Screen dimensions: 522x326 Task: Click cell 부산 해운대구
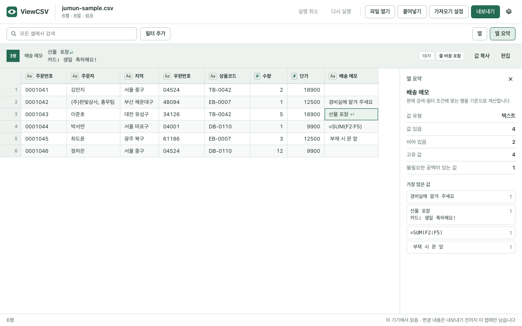pyautogui.click(x=139, y=102)
